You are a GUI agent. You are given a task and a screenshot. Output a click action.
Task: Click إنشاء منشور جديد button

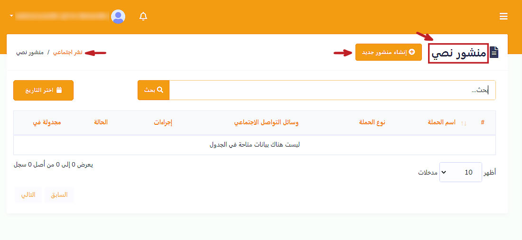(x=388, y=52)
